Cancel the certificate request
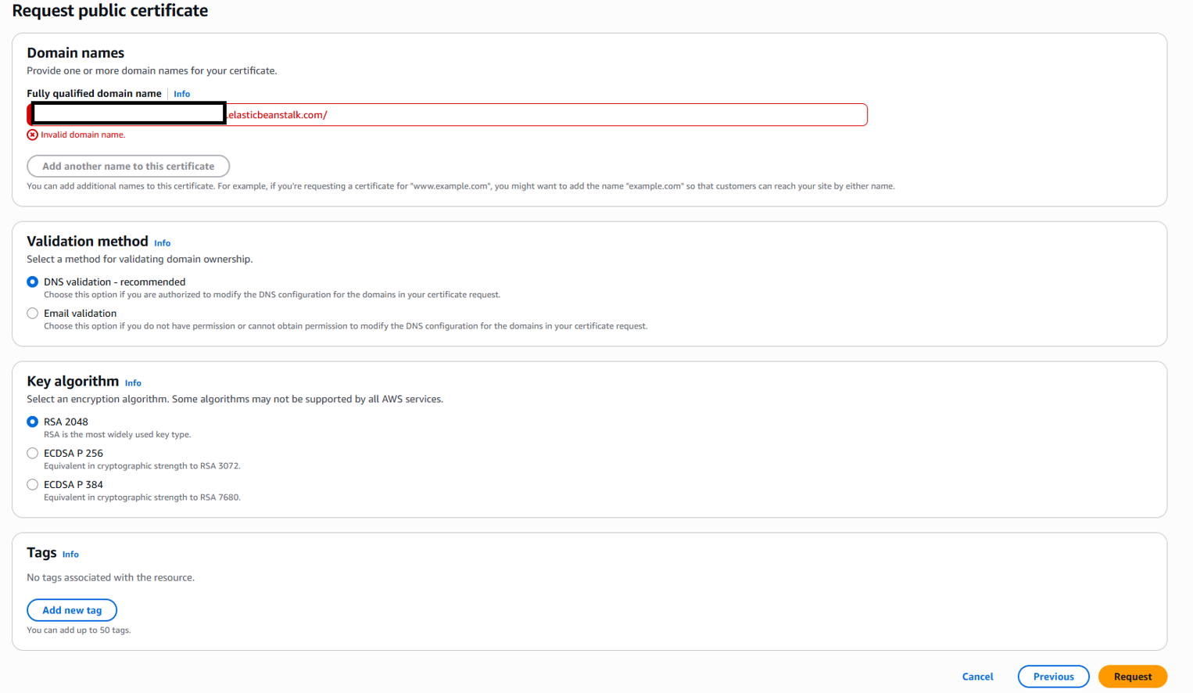 tap(977, 677)
